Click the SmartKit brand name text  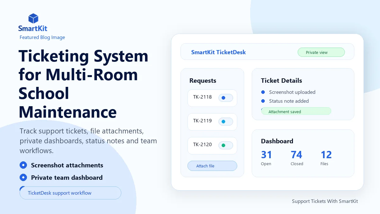pyautogui.click(x=33, y=29)
